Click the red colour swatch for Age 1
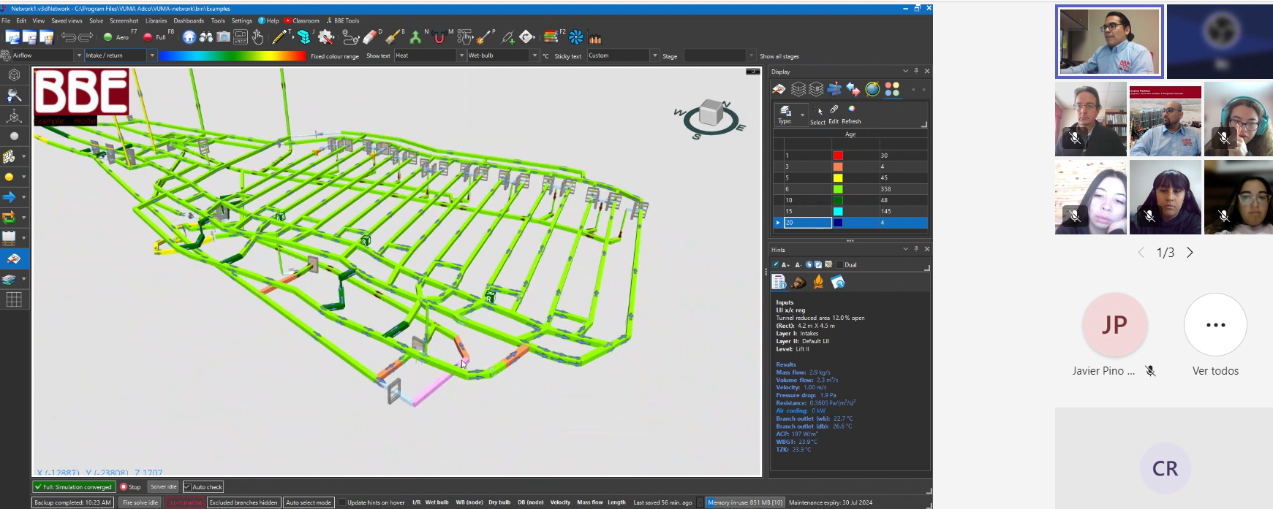This screenshot has width=1273, height=509. [838, 156]
